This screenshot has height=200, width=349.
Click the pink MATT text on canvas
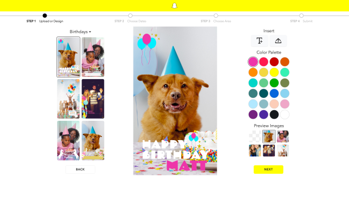[x=187, y=166]
